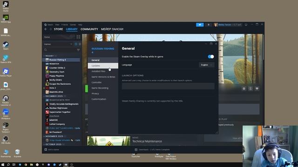
Task: Open the OBS Studio desktop icon
Action: pos(6,140)
